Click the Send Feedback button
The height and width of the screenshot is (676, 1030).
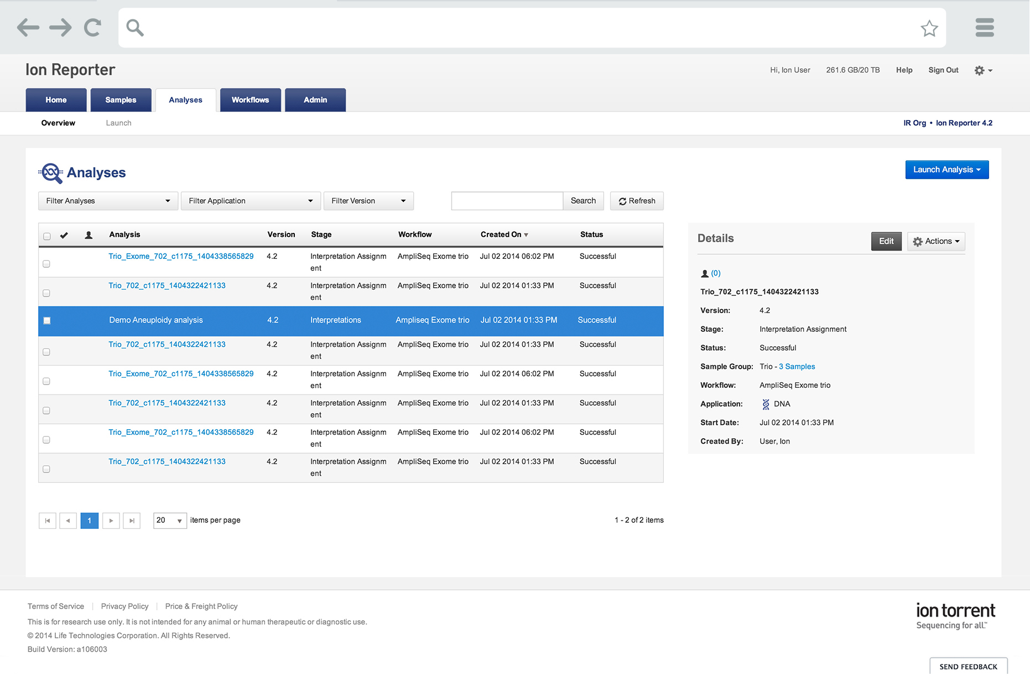coord(968,667)
